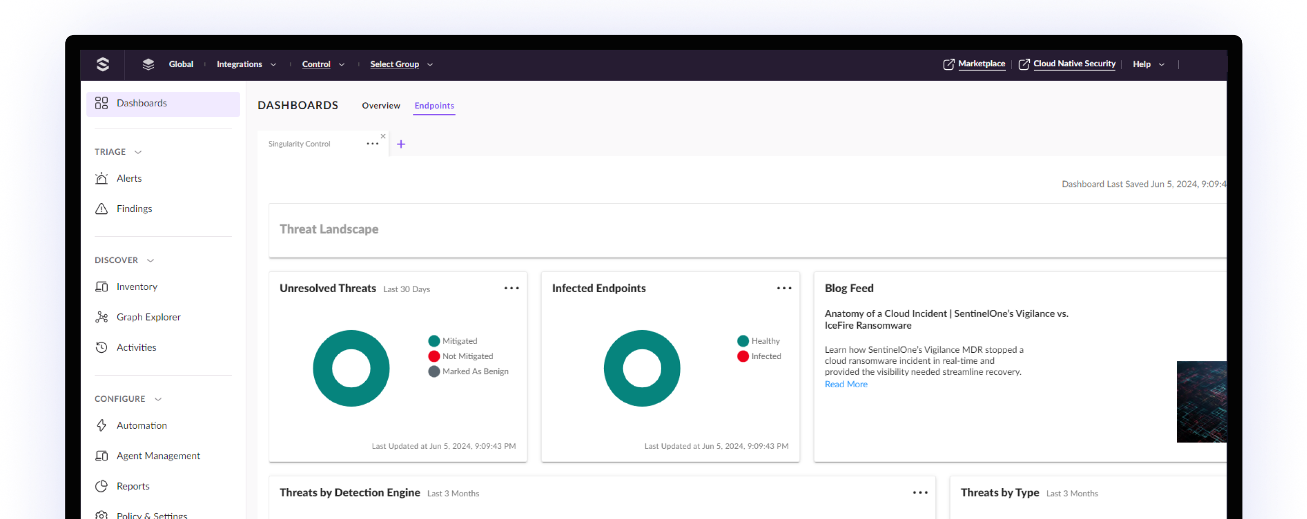Add new dashboard tab with plus icon
Viewport: 1307px width, 519px height.
pyautogui.click(x=401, y=145)
